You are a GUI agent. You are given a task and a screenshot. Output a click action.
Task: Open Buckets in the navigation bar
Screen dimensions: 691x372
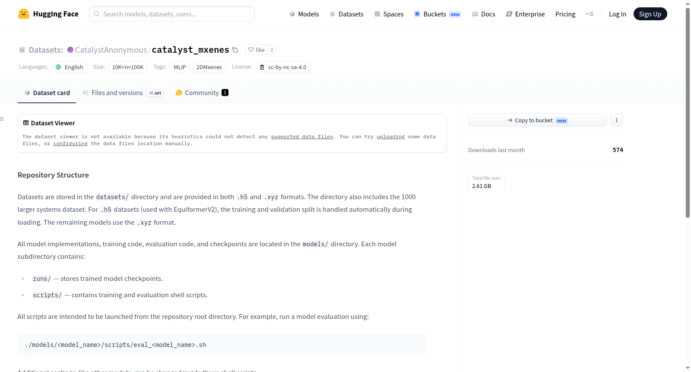coord(437,14)
